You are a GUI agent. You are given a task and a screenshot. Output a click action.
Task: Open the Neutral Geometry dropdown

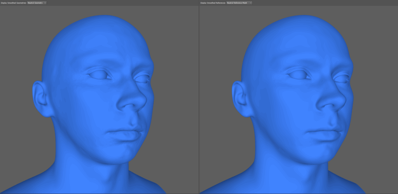[x=37, y=3]
